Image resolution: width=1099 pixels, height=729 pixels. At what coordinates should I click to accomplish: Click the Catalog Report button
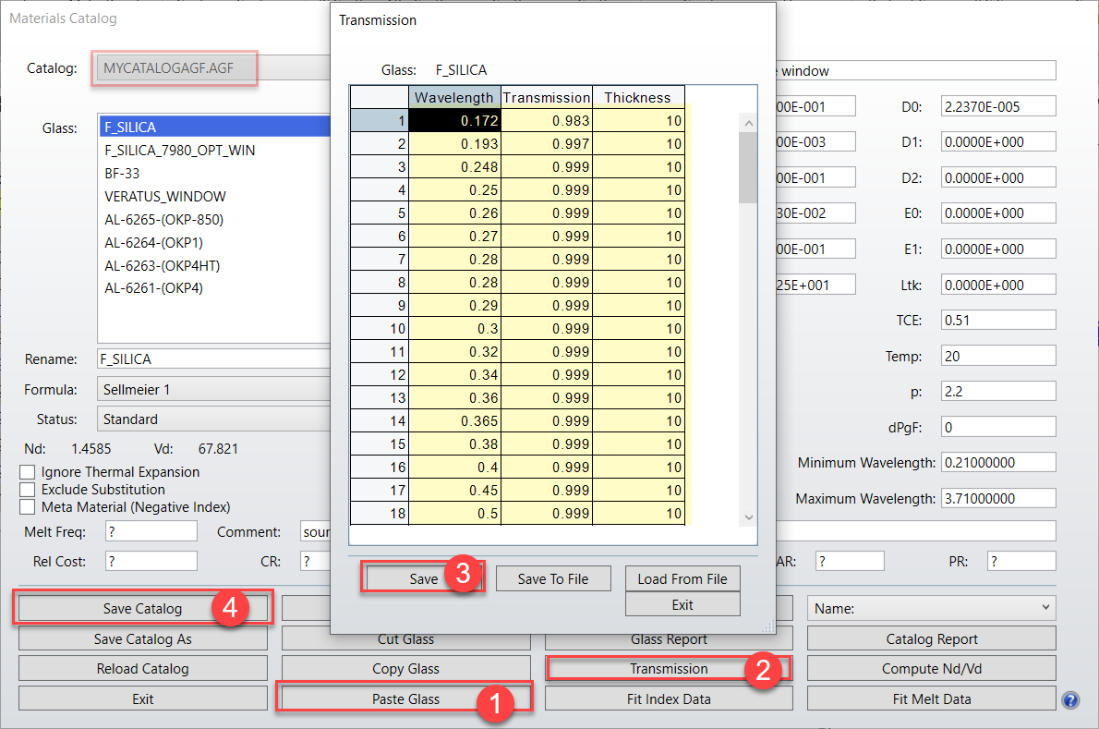[x=932, y=638]
